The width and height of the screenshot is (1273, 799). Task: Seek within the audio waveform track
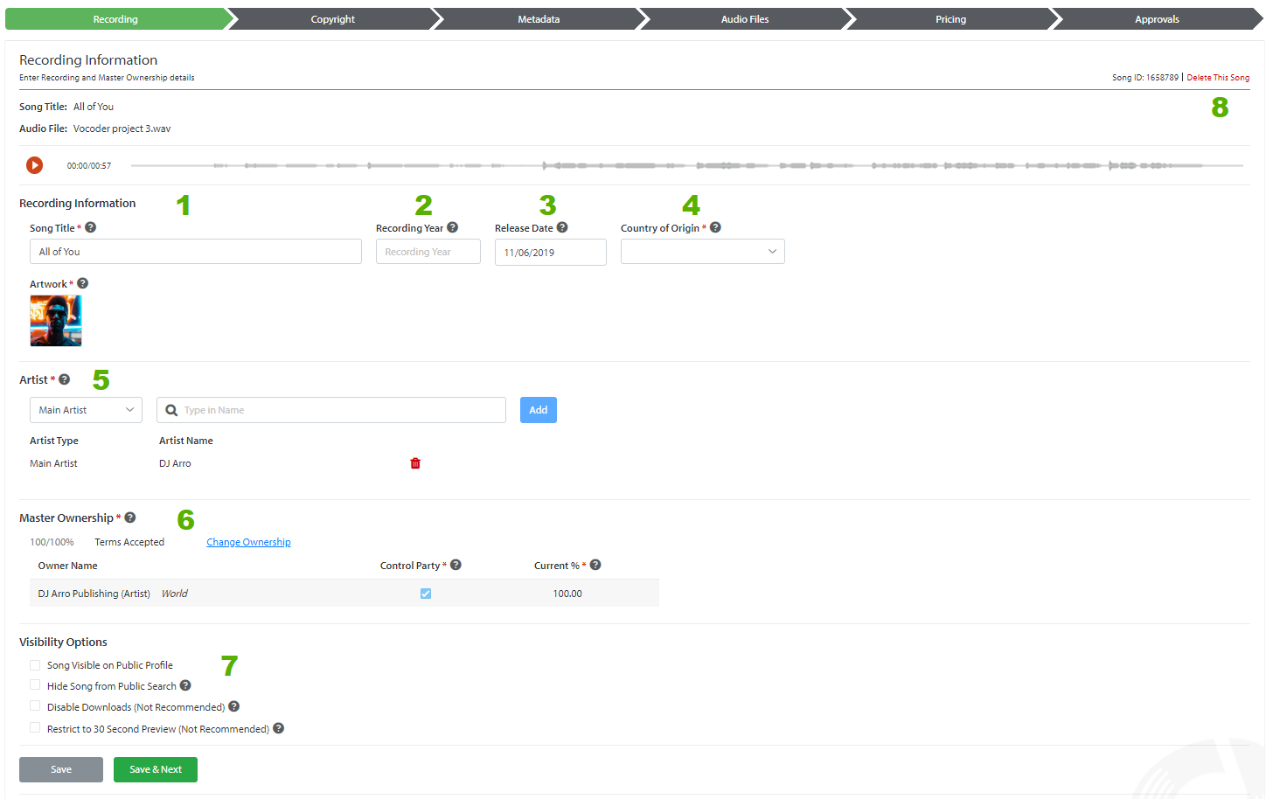coord(686,165)
